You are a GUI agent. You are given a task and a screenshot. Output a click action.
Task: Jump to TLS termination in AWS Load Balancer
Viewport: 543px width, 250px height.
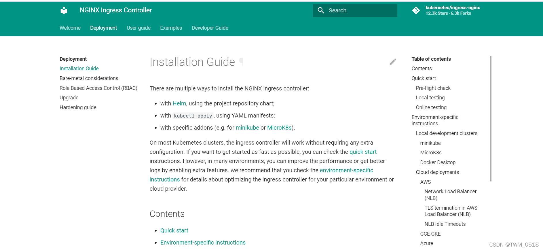(451, 211)
